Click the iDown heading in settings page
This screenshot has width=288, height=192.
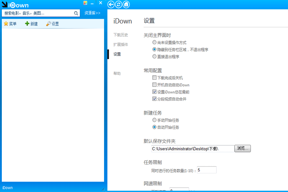123,21
